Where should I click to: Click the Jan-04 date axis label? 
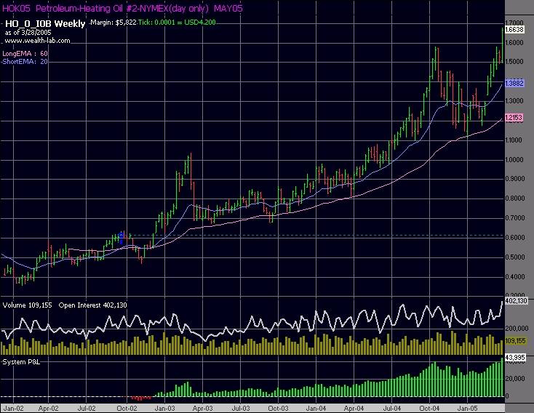316,408
